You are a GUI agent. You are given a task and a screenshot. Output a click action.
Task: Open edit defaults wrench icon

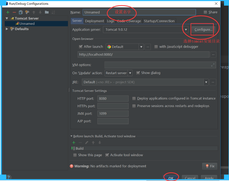pos(27,12)
